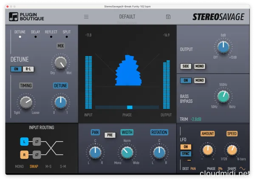Click the -16.9 output level readout
Screen dimensions: 255x181
tap(166, 35)
